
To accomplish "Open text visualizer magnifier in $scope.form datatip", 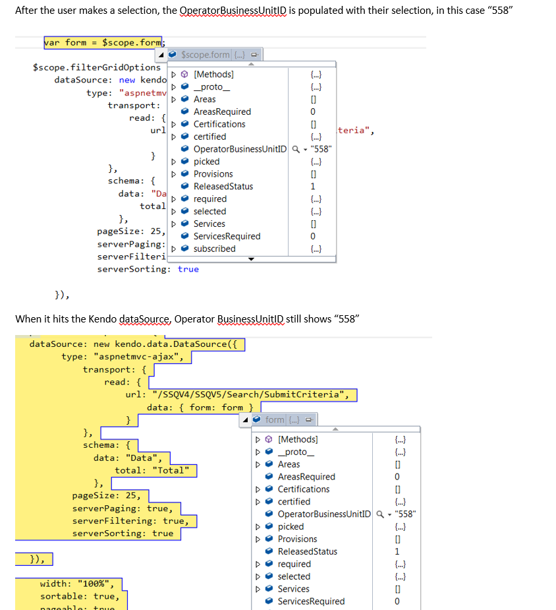I will 296,150.
